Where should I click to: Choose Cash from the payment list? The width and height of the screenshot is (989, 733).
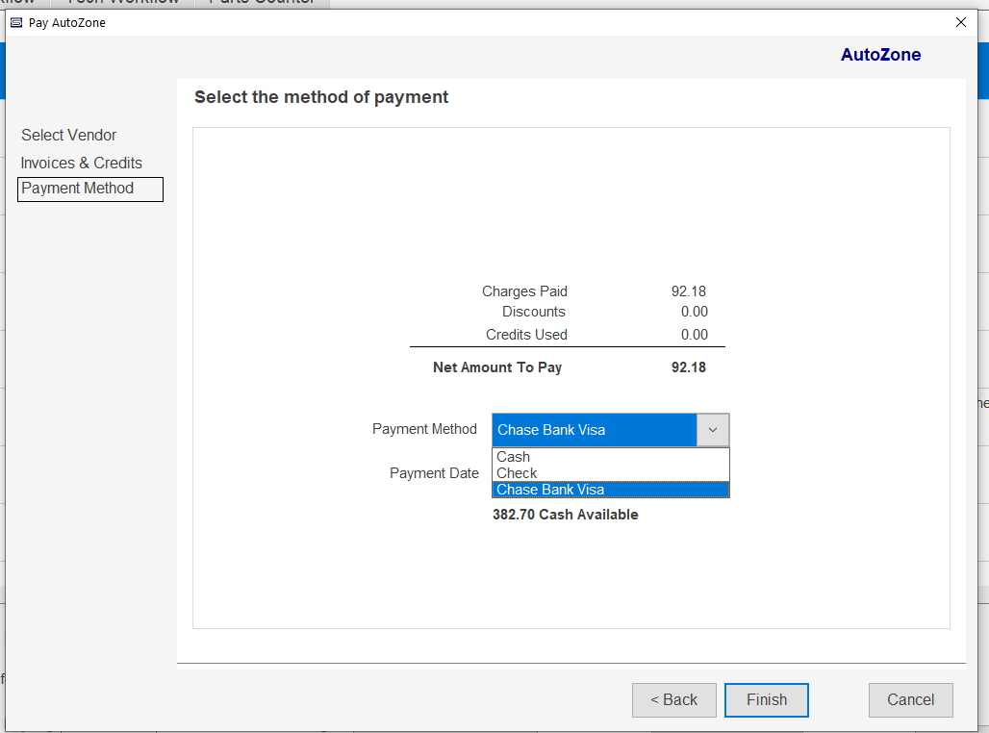611,457
